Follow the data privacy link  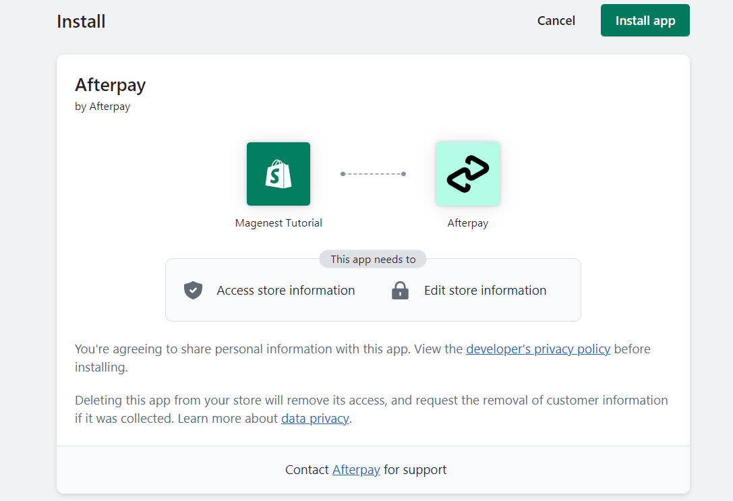click(315, 418)
